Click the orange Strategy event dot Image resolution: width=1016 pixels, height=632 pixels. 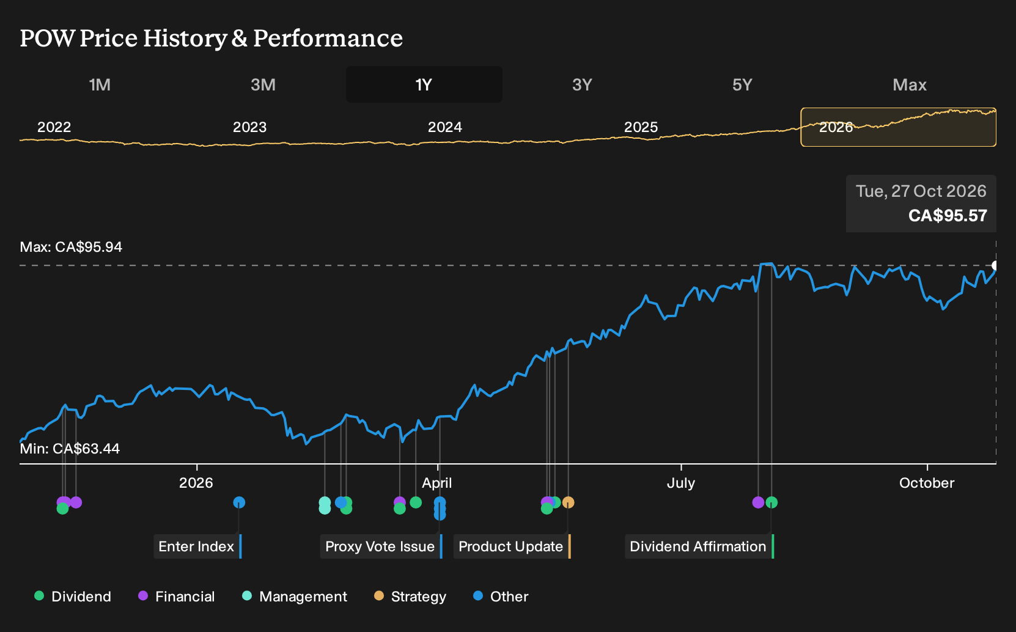pos(569,502)
